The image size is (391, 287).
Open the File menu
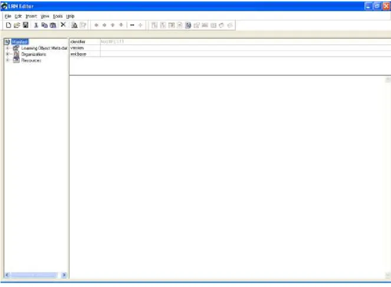[8, 16]
